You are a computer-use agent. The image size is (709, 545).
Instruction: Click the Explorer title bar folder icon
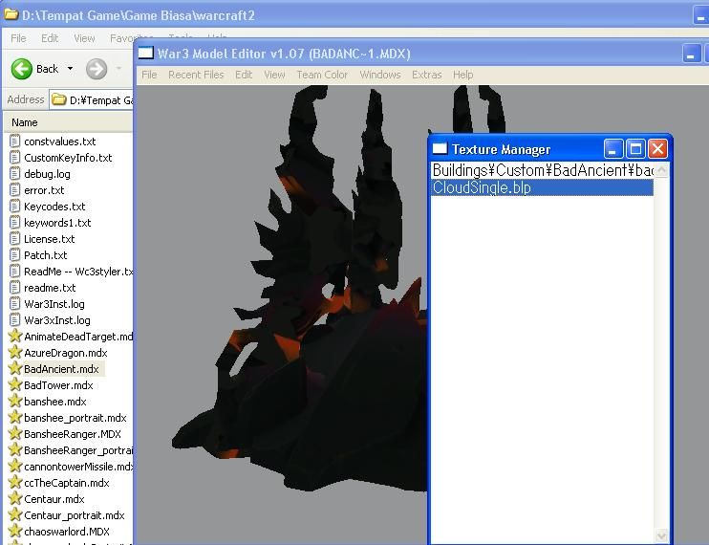11,14
